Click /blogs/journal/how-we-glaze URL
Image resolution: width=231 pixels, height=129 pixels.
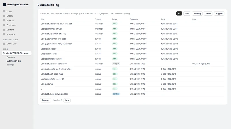click(54, 39)
